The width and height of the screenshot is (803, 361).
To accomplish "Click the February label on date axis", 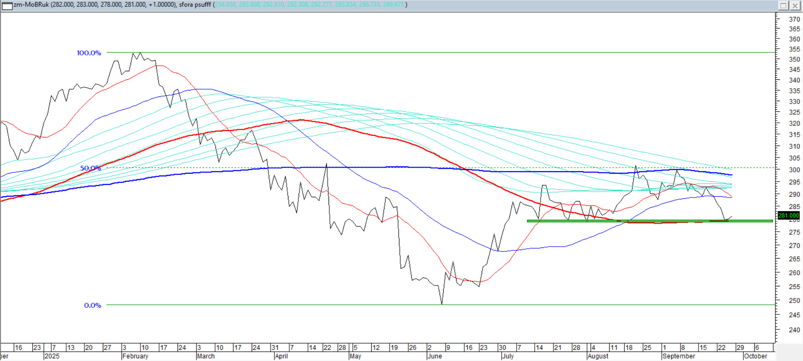I will (135, 356).
